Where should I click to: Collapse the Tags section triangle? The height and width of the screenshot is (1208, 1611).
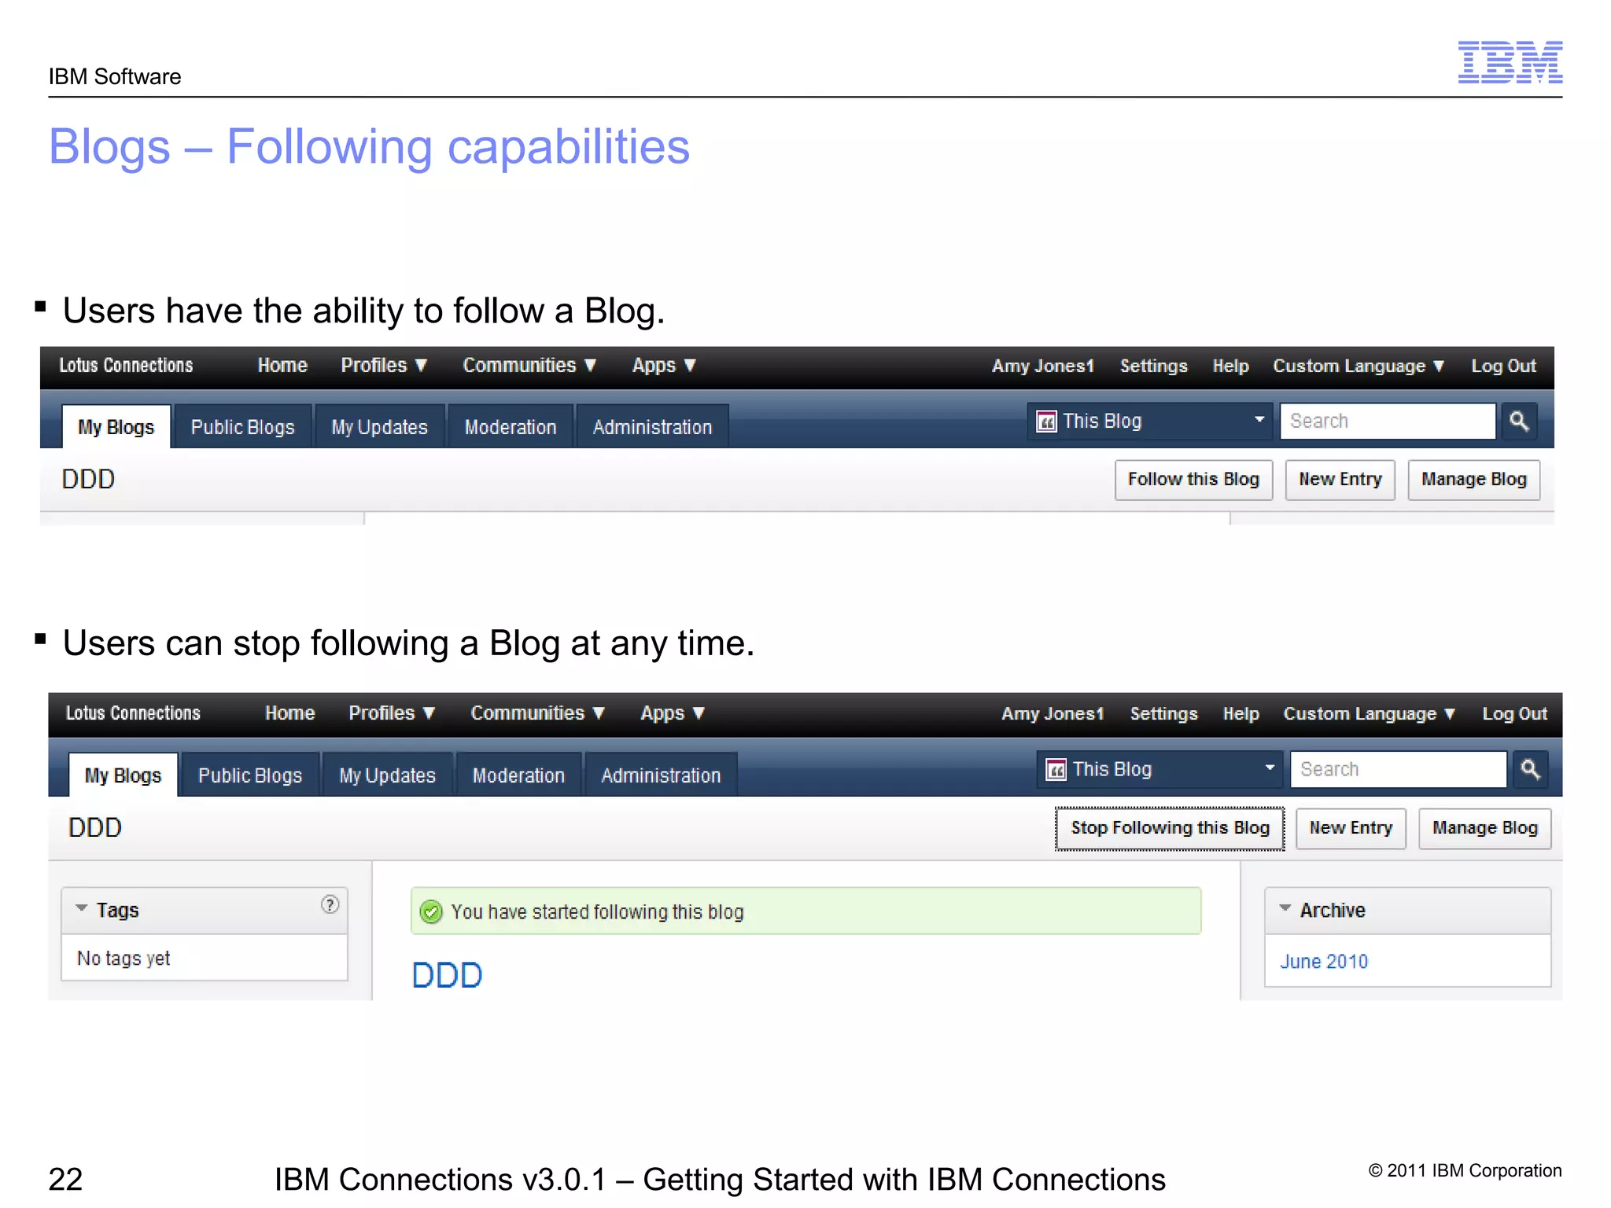tap(81, 908)
